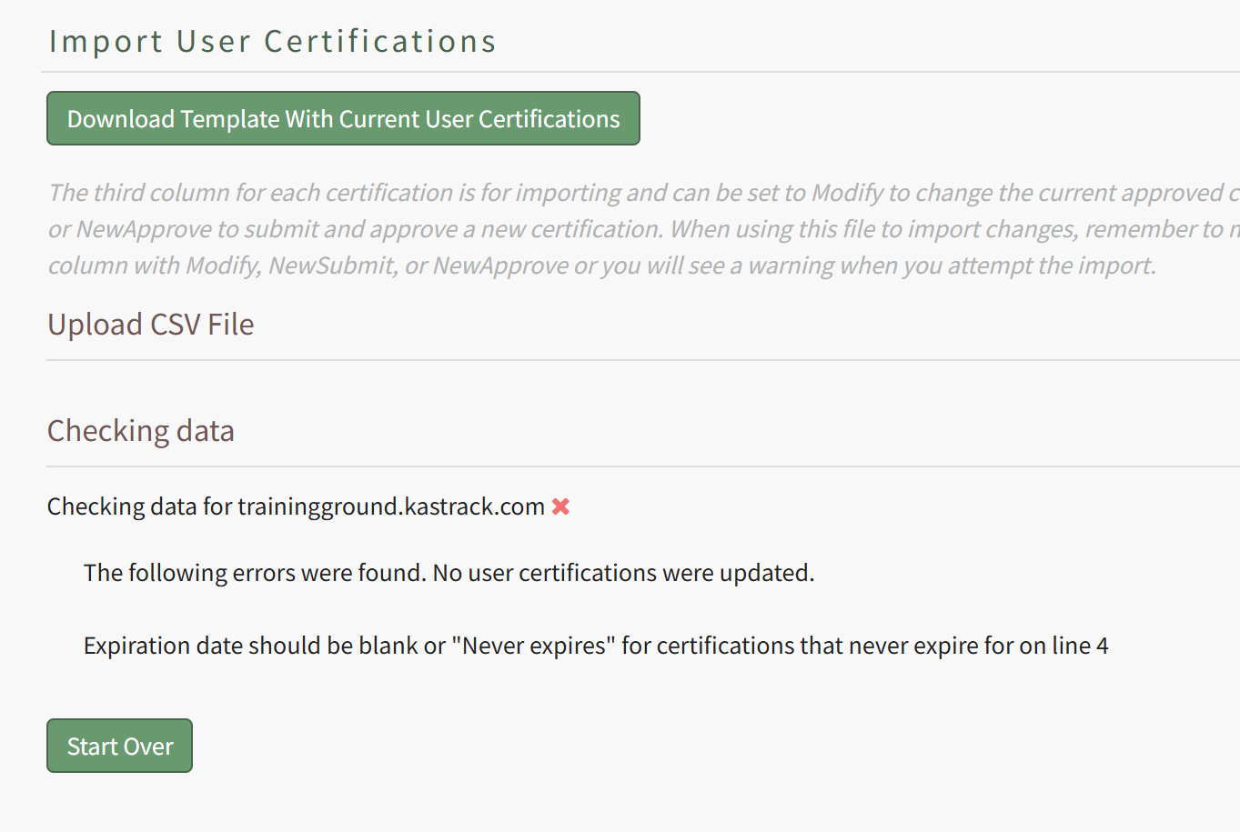Click the red X error icon
This screenshot has width=1240, height=832.
pos(560,506)
